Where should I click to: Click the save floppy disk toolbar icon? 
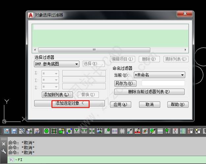point(14,131)
